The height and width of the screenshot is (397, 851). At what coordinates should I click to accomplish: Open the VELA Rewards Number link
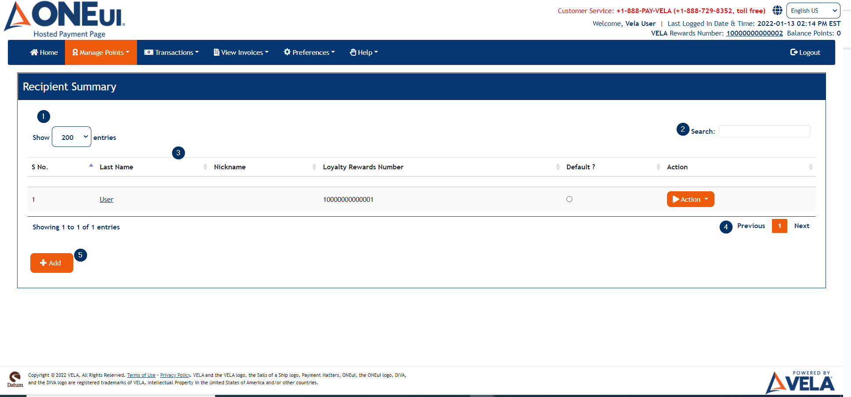(754, 33)
